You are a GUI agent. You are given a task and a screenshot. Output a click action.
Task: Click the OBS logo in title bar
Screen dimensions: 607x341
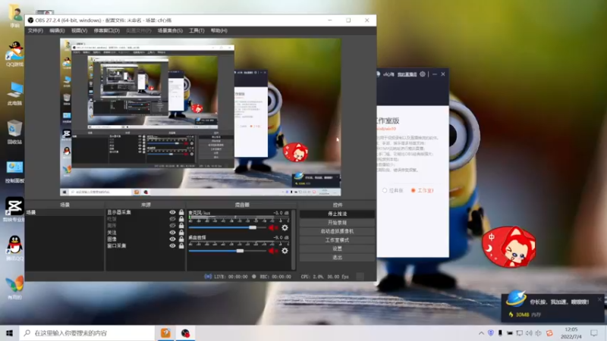(x=30, y=20)
